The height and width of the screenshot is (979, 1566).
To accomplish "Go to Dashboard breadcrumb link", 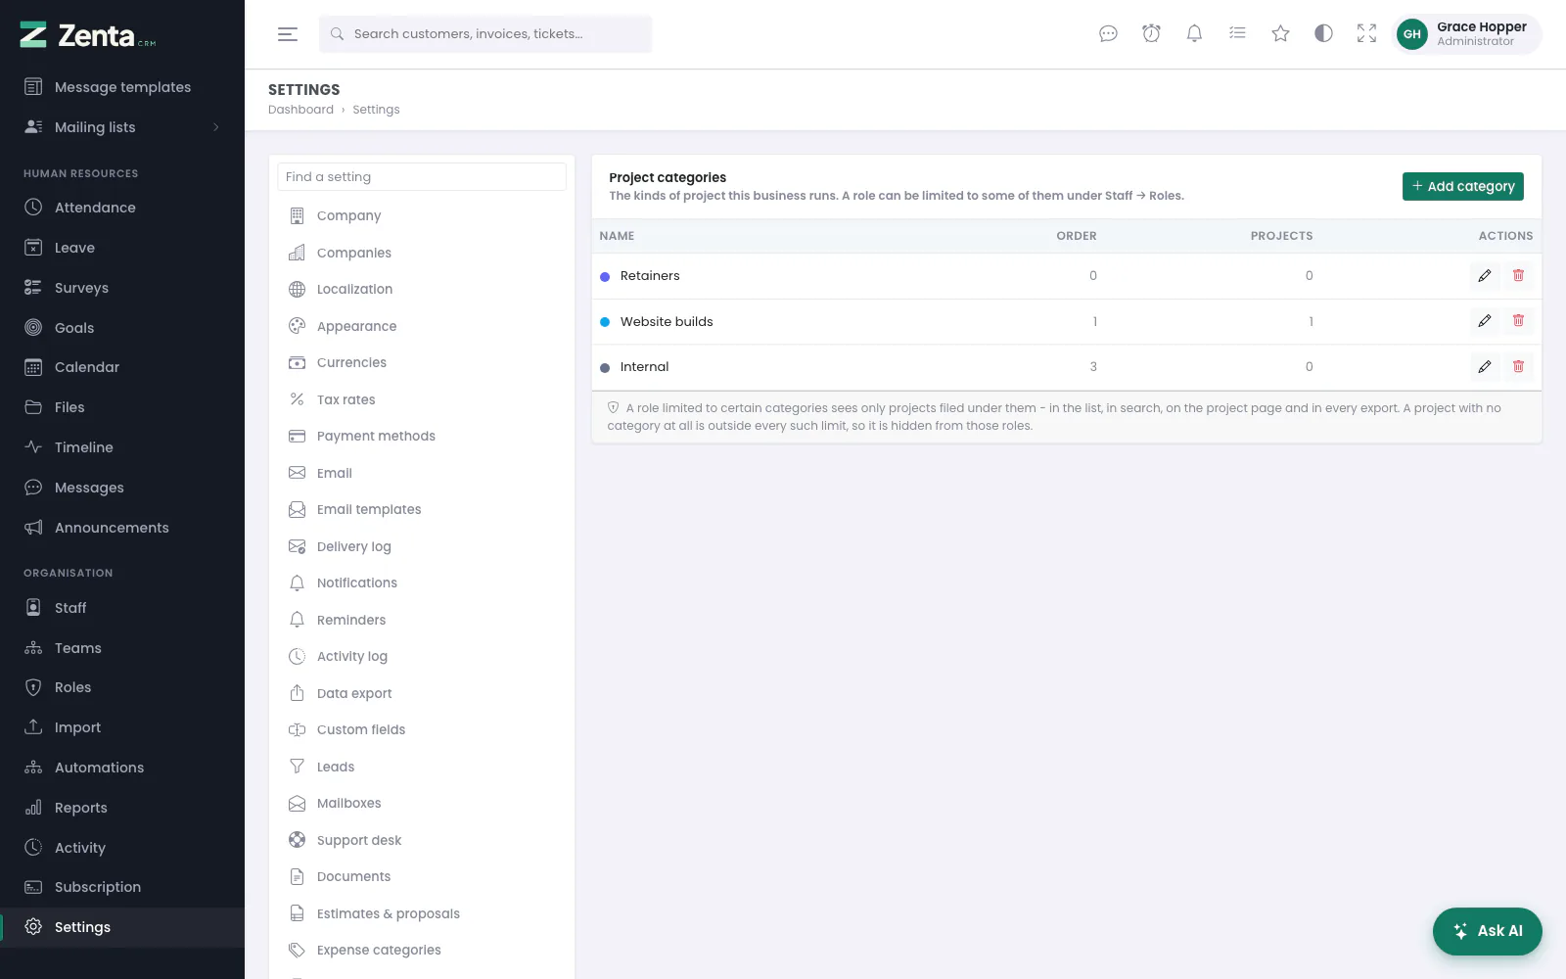I will (x=300, y=110).
